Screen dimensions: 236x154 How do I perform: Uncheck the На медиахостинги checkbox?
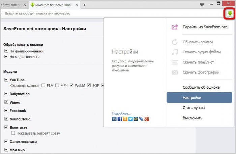pos(6,57)
